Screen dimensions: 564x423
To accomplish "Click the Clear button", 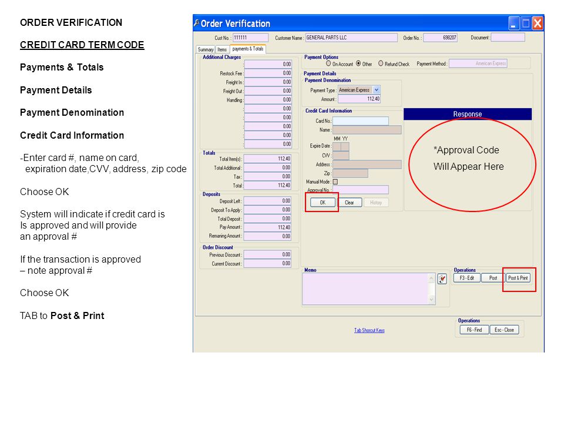I will (349, 203).
